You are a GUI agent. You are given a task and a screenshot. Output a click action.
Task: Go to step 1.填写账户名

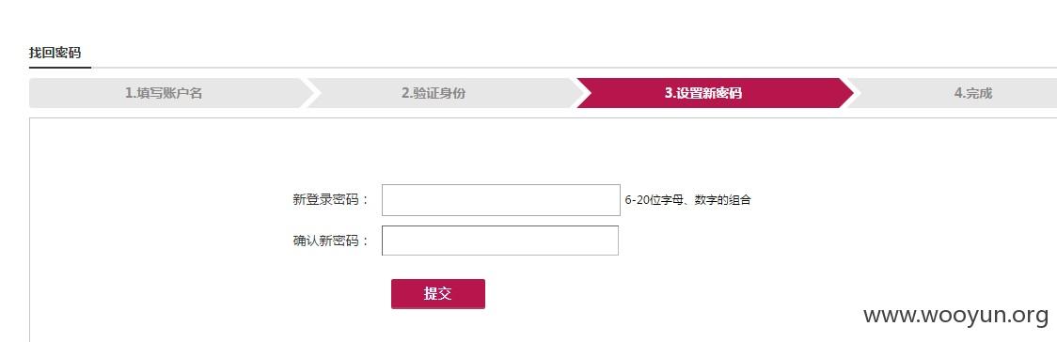coord(164,93)
